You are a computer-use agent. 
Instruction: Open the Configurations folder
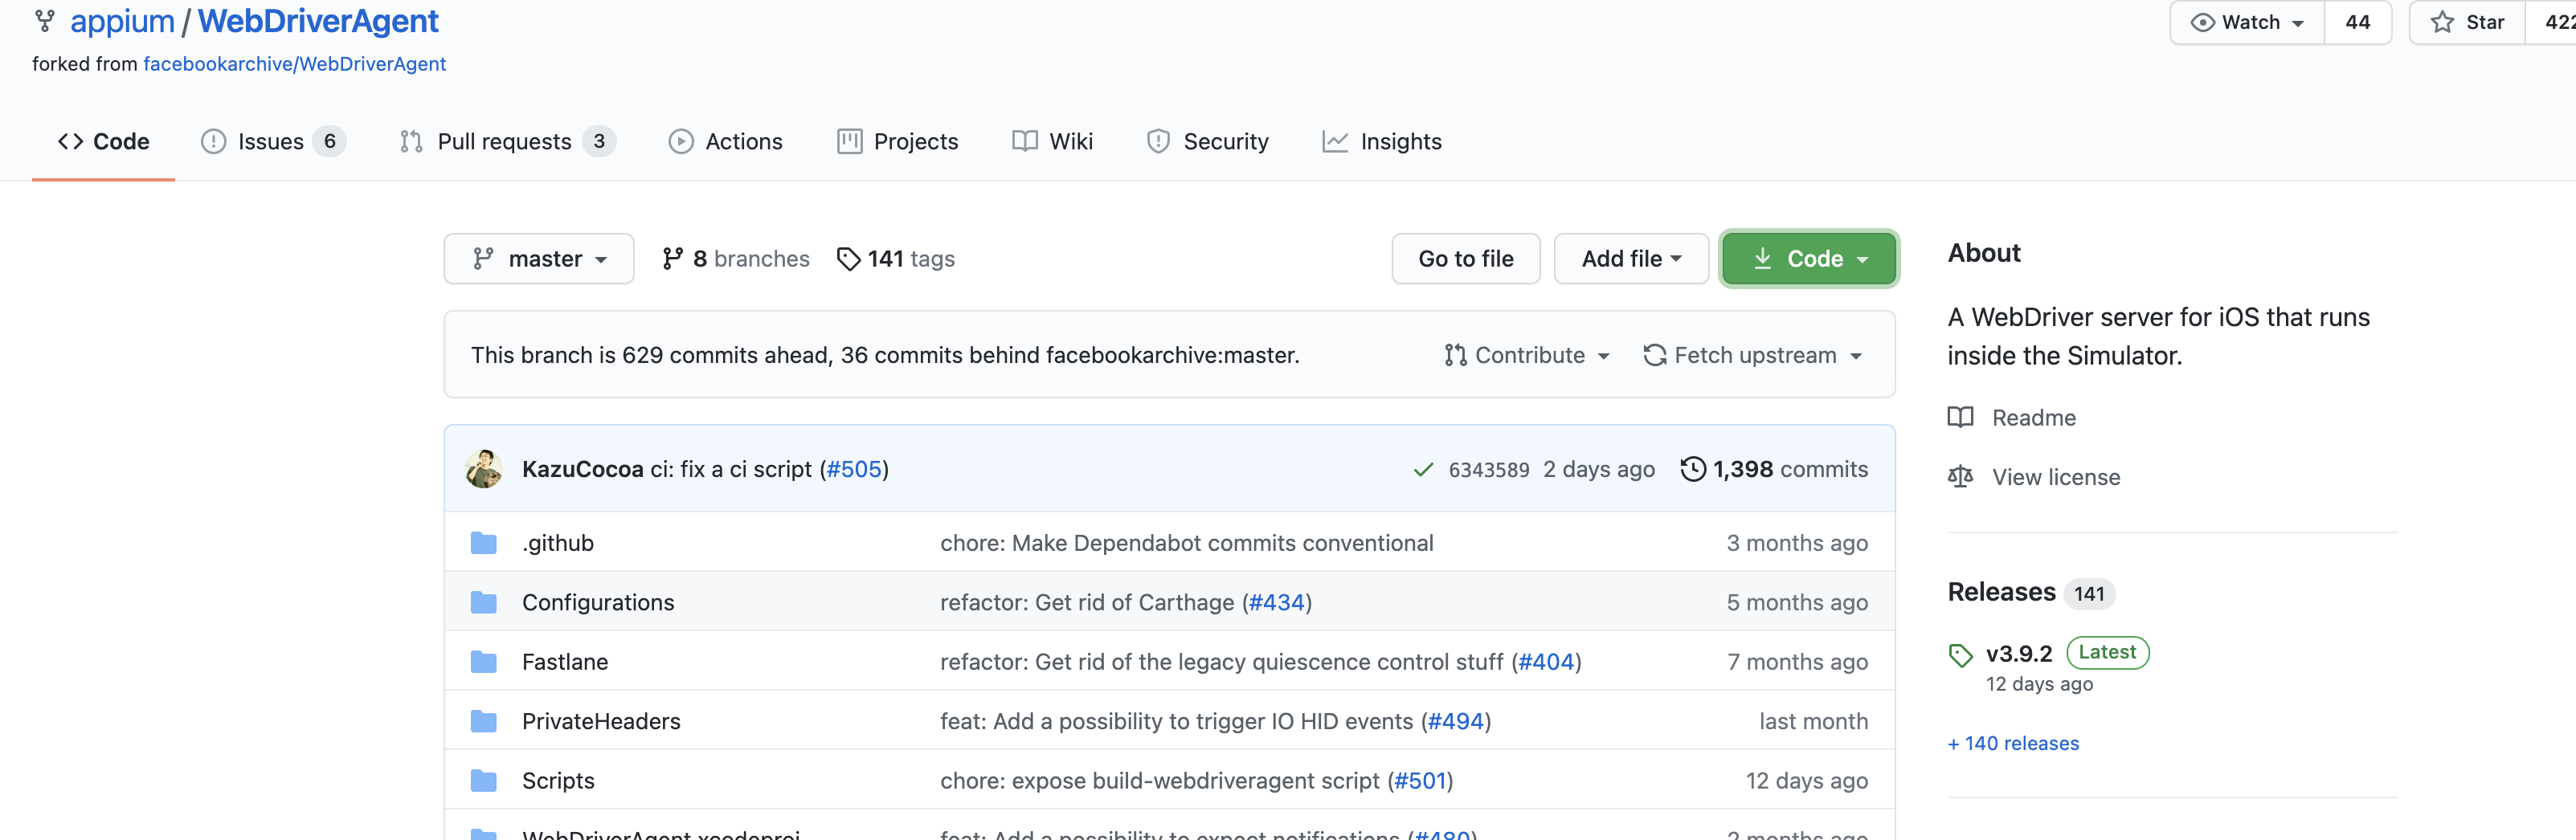tap(598, 602)
